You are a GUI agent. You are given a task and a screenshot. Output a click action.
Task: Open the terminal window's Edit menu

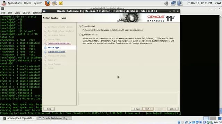click(x=10, y=13)
